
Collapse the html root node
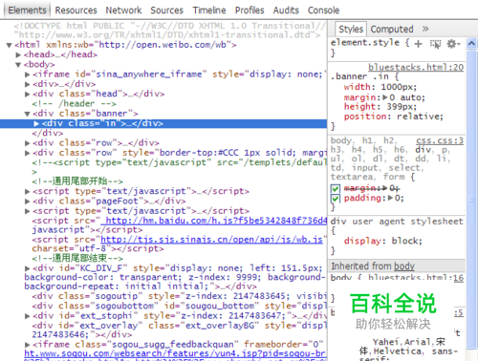(x=10, y=45)
